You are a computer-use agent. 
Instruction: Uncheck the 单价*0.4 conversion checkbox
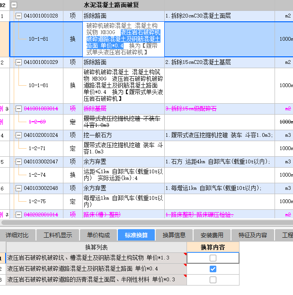pos(213,269)
